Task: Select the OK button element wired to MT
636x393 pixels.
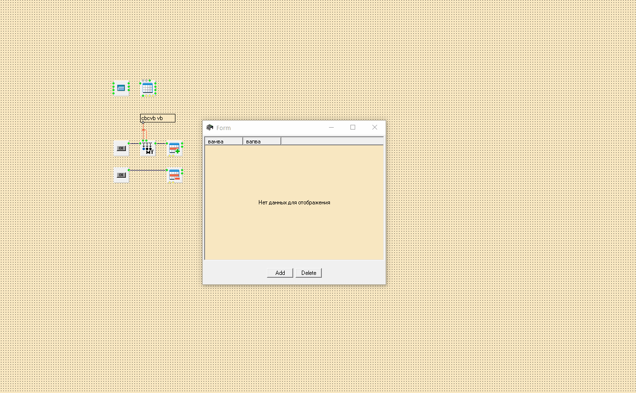Action: point(121,149)
